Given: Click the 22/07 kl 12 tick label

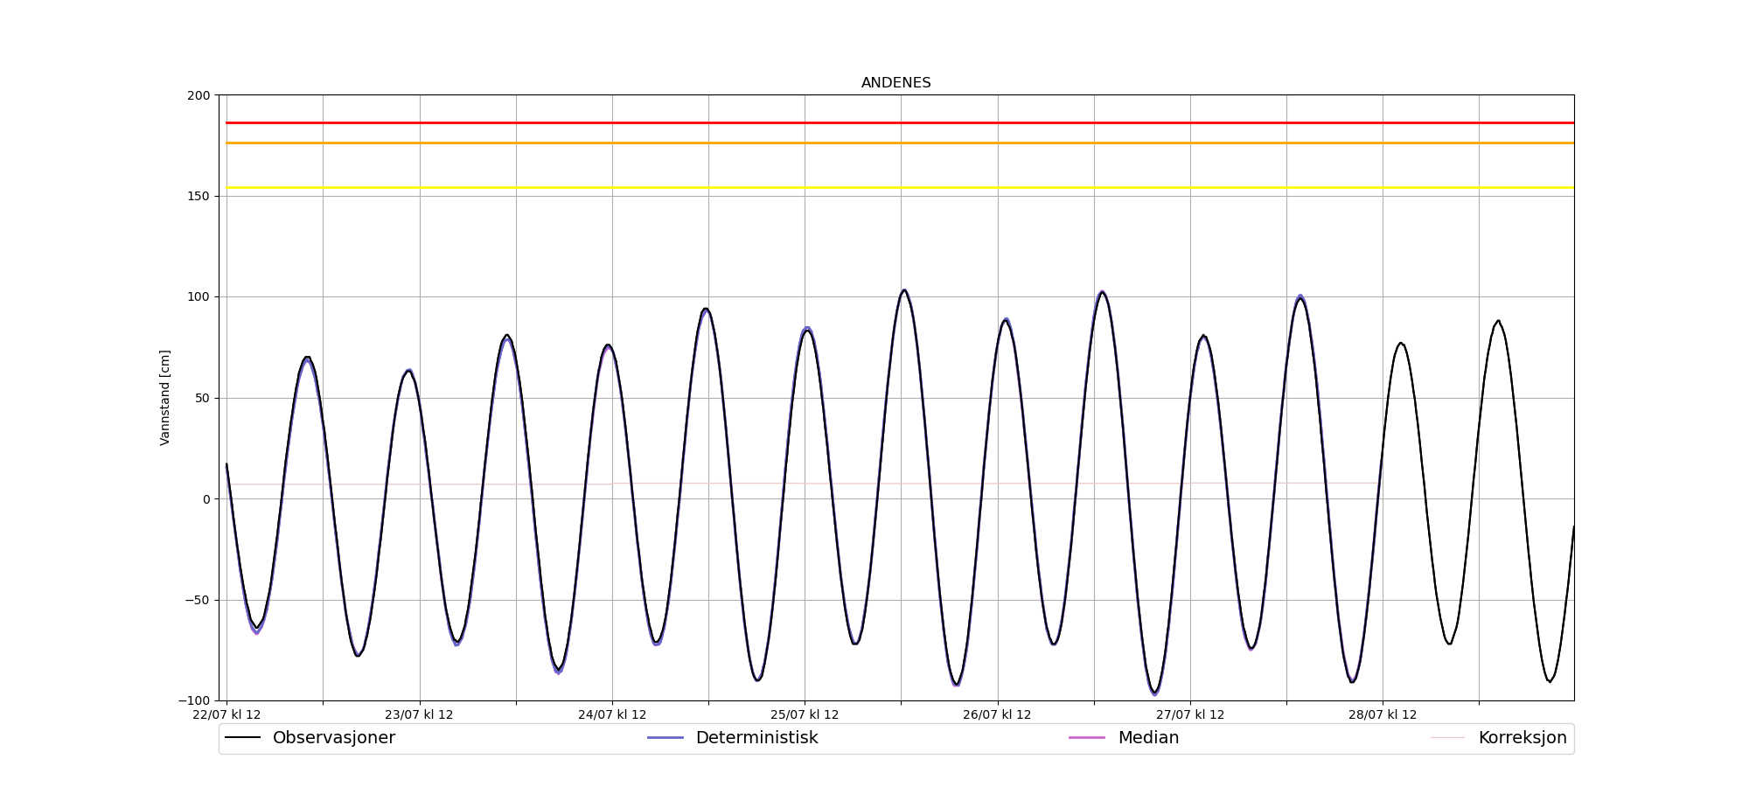Looking at the screenshot, I should (226, 715).
